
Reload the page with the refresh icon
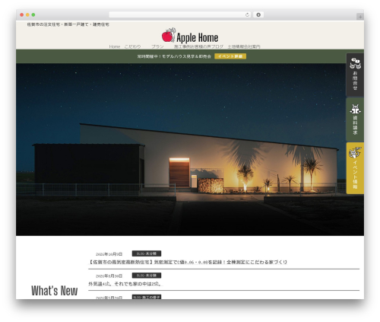247,14
